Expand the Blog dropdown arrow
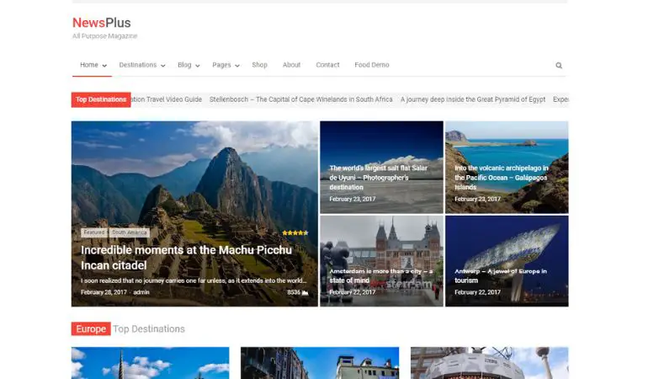Viewport: 648px width, 379px height. click(x=198, y=66)
